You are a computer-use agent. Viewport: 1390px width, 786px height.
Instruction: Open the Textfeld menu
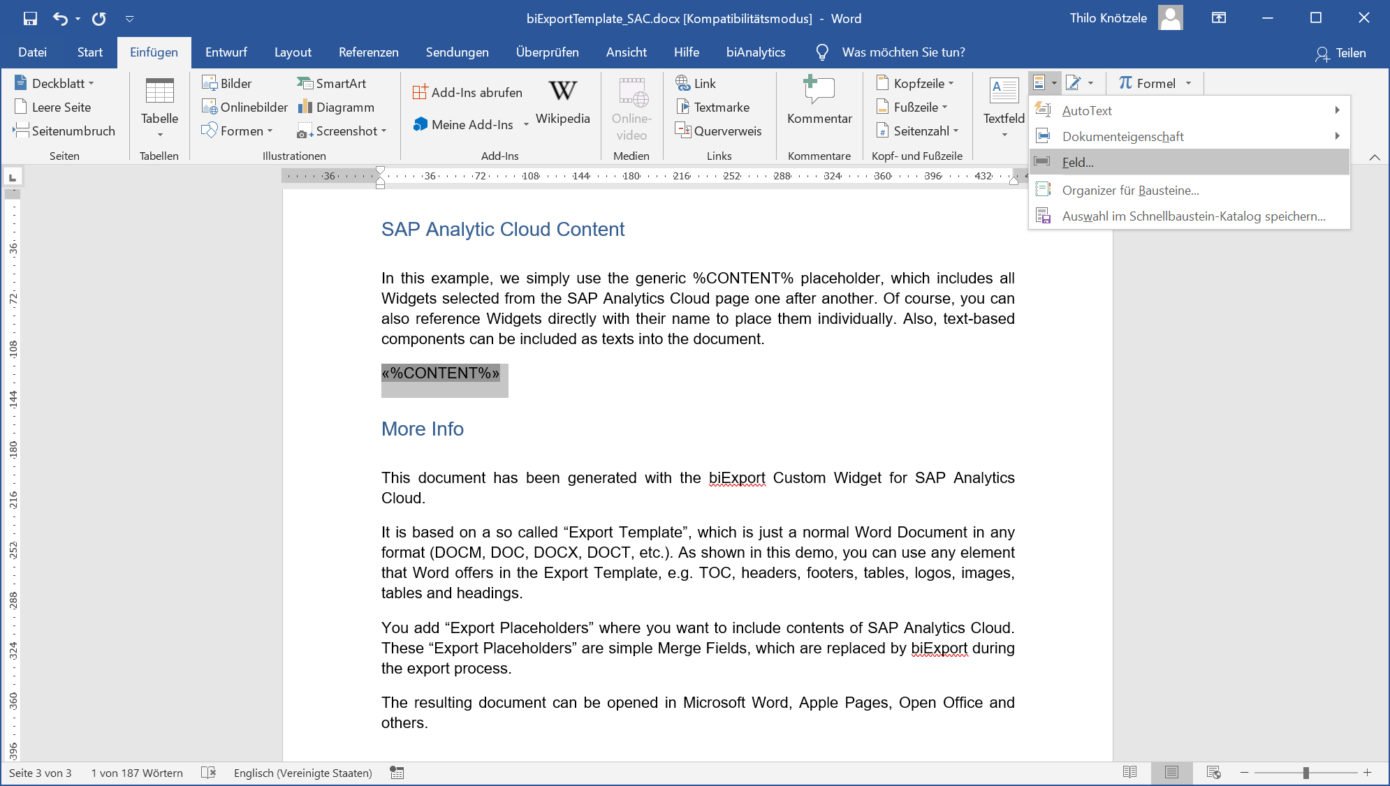[x=1004, y=107]
